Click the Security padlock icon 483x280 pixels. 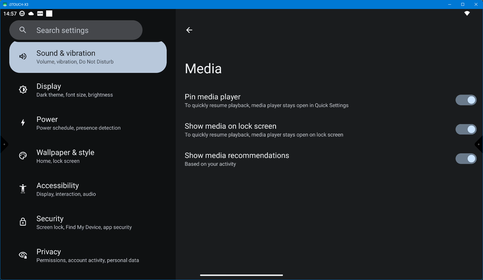(x=23, y=222)
